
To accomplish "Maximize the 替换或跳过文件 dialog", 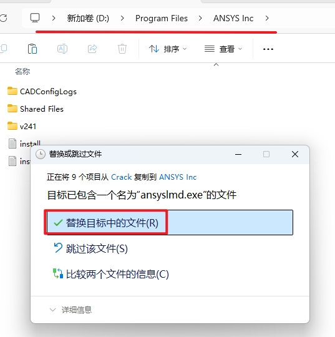I will [266, 154].
